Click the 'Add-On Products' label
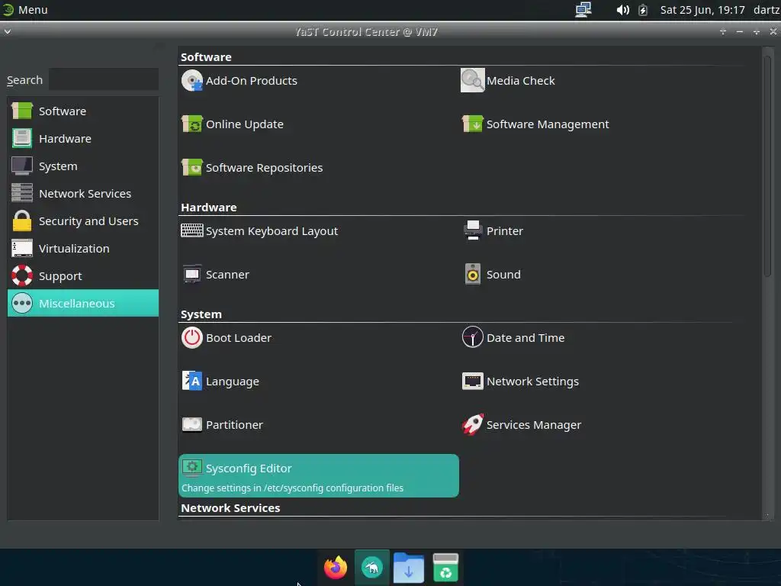The image size is (781, 586). 252,81
